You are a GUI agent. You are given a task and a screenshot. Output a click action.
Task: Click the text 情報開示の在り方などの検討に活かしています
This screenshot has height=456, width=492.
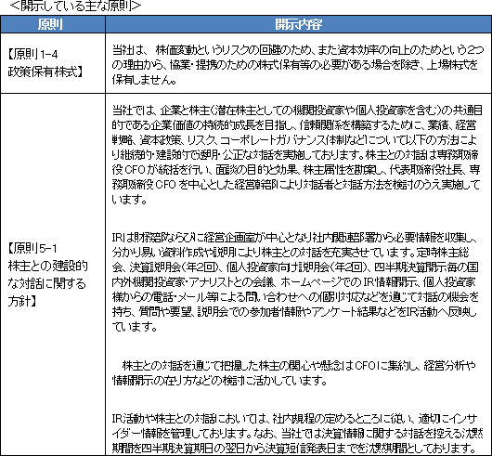pos(220,381)
